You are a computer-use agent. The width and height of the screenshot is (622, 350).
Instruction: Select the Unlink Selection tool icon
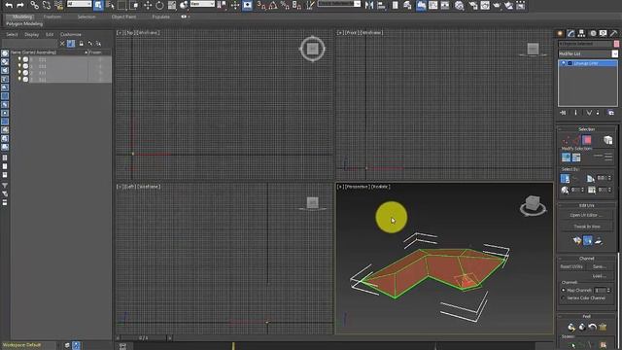47,5
